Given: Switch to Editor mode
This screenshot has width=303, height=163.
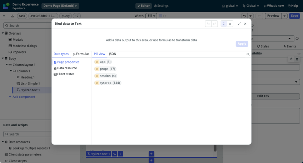Looking at the screenshot, I should 144,6.
